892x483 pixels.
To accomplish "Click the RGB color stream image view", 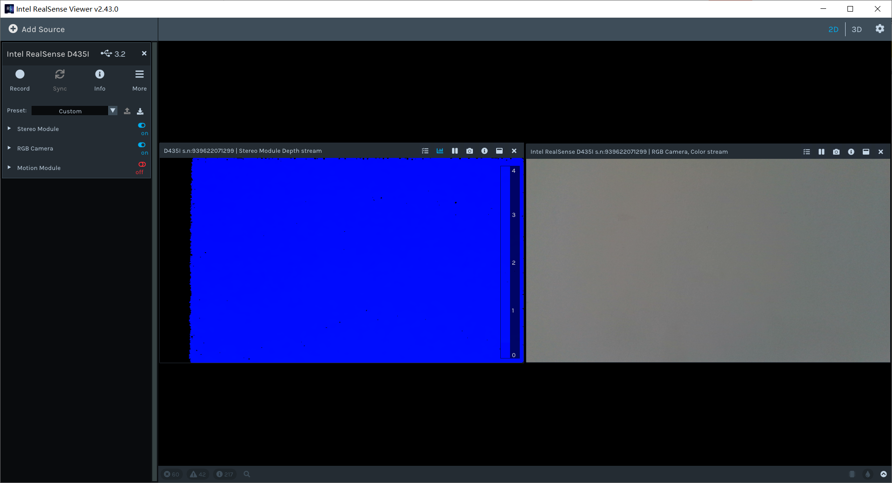I will (x=708, y=261).
